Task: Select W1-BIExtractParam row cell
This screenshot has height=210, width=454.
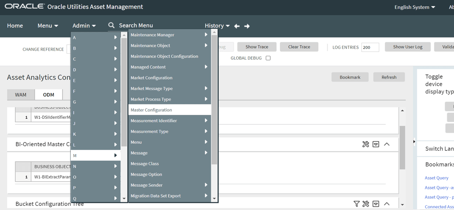Action: [52, 177]
